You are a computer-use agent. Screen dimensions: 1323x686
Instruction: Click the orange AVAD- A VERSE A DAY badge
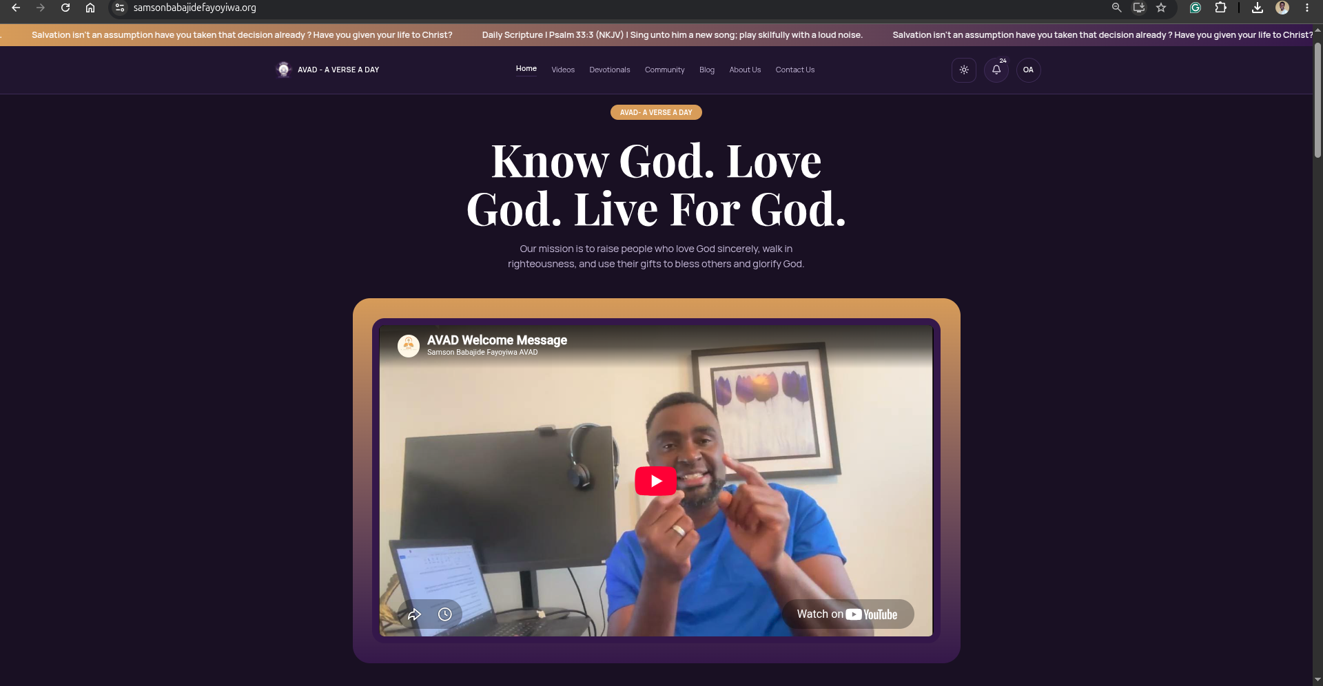656,112
